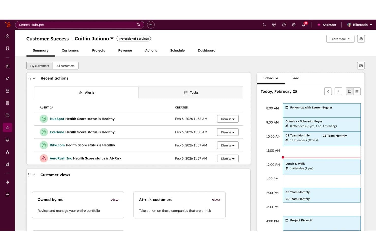Switch to the Customers tab
The width and height of the screenshot is (376, 251).
click(x=70, y=50)
